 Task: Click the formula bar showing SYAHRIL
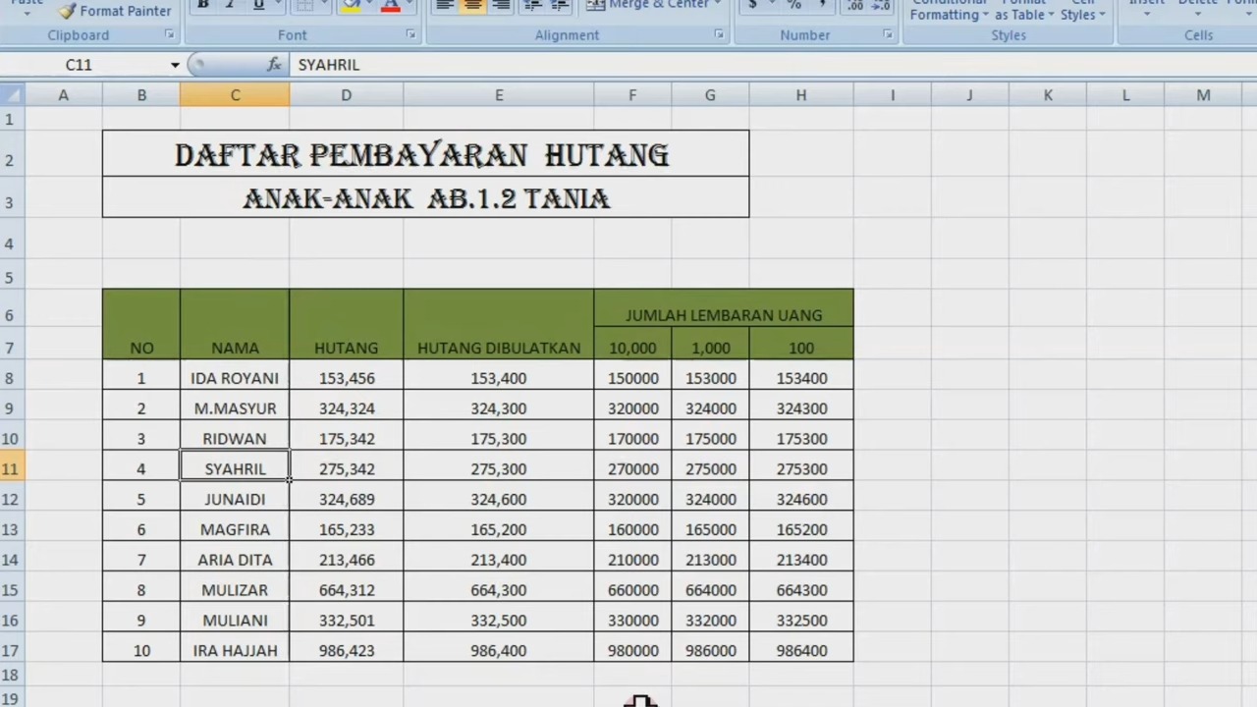[773, 65]
